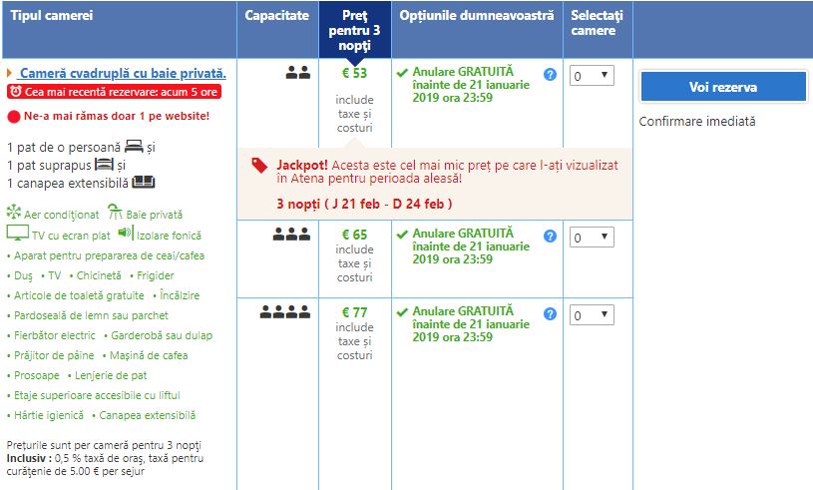Click the help icon beside the €53 cancellation option
This screenshot has width=813, height=490.
coord(550,75)
